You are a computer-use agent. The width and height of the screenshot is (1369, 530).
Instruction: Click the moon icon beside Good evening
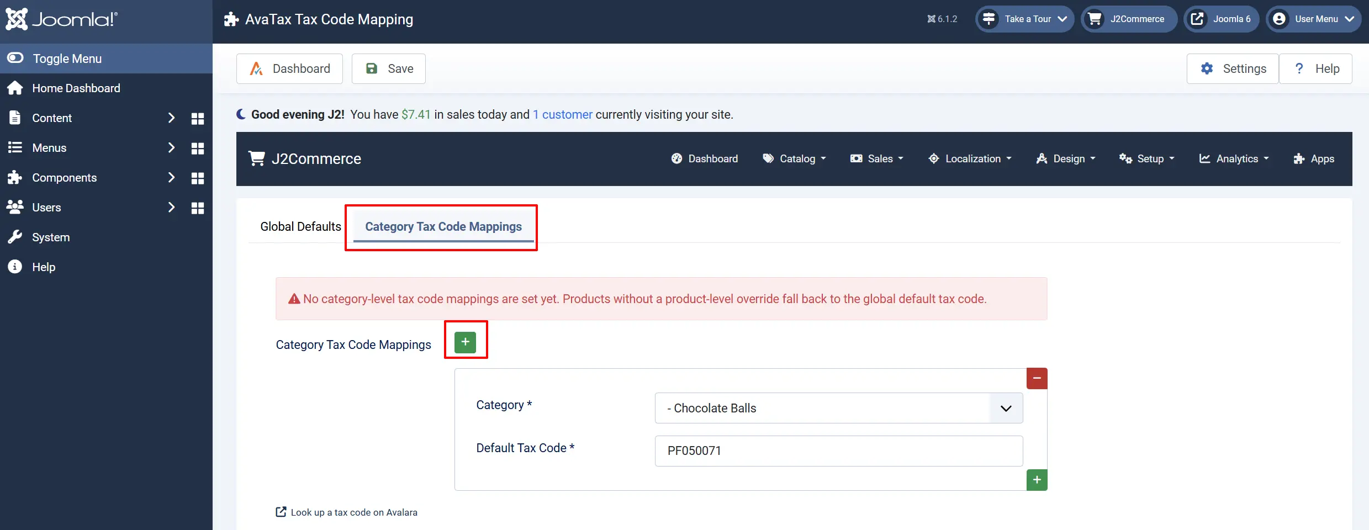[x=241, y=114]
